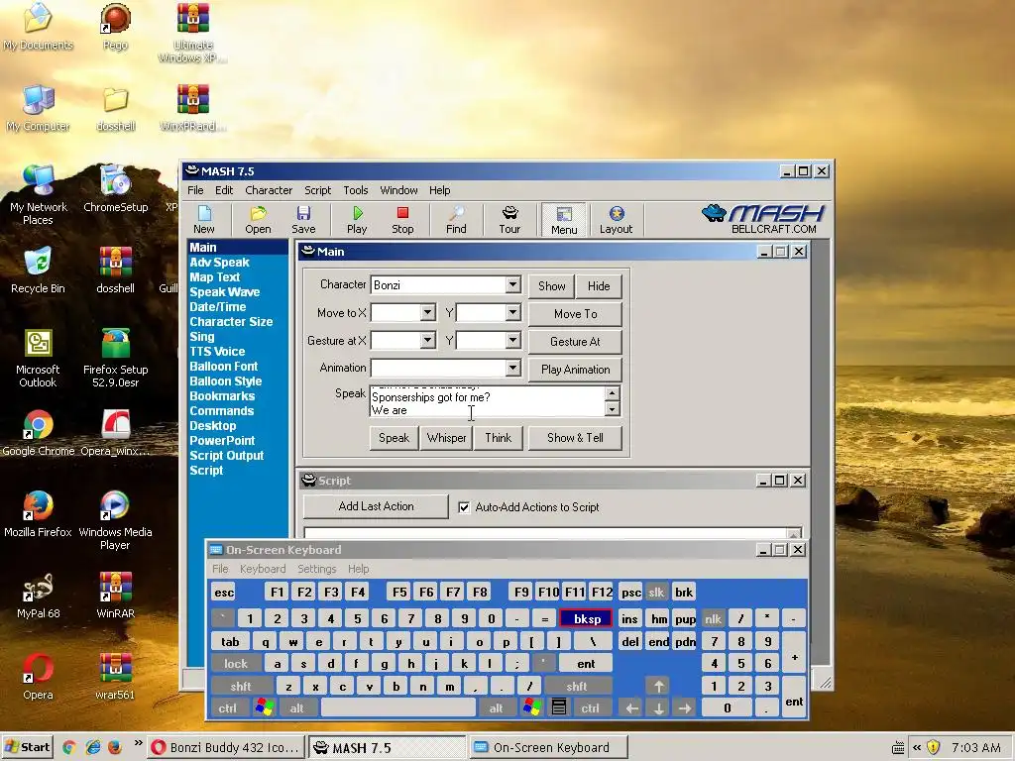Screen dimensions: 1015x761
Task: Select the WinRAR desktop icon
Action: point(115,596)
